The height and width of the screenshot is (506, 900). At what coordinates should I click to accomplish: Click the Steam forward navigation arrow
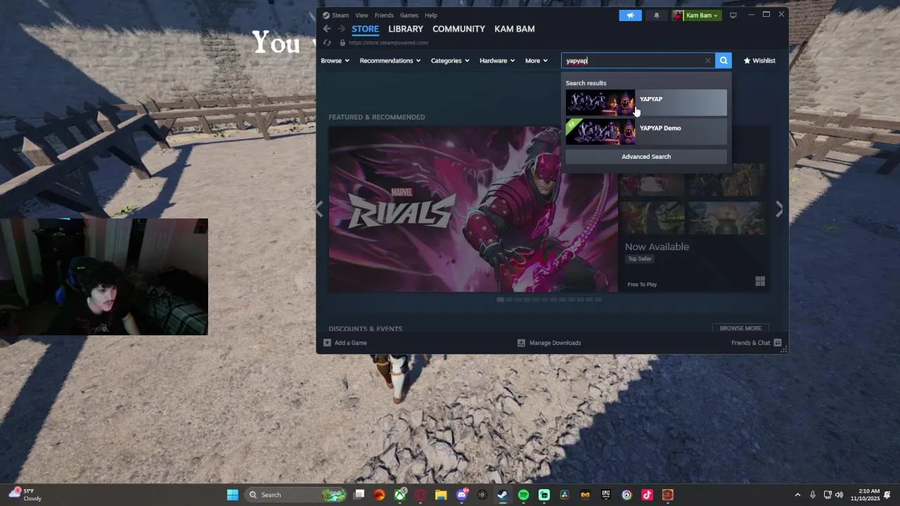[342, 29]
